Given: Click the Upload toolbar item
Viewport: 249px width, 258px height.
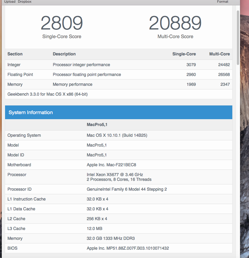Looking at the screenshot, I should 10,1.
